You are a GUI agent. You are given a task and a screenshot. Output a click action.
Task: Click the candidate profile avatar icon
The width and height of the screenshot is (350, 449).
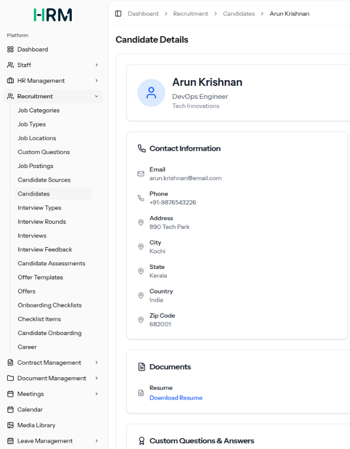click(x=151, y=93)
